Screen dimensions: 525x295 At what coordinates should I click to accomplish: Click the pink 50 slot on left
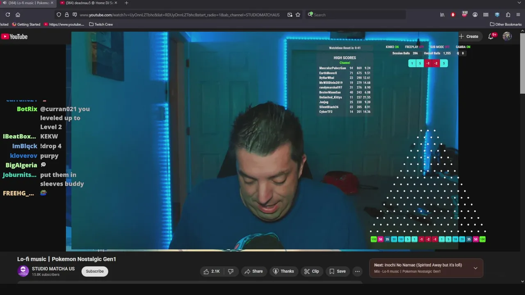click(381, 239)
